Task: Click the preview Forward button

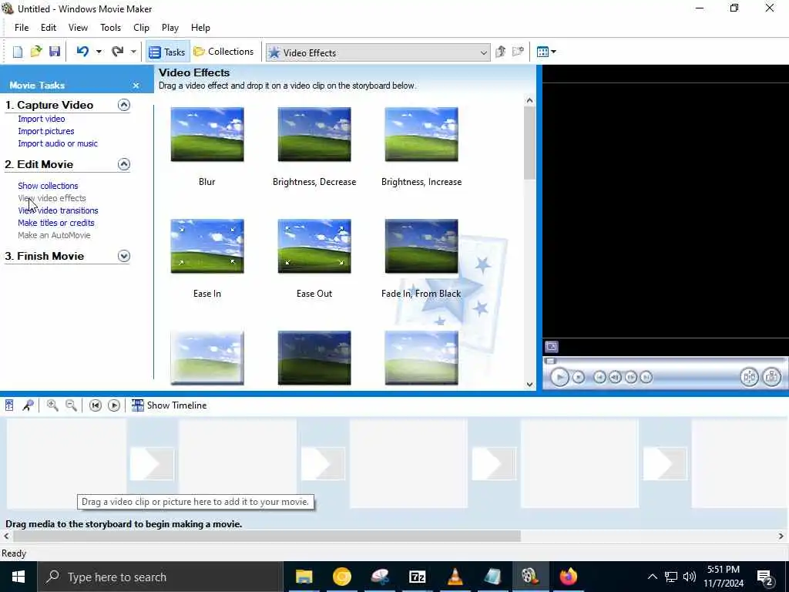Action: click(646, 377)
